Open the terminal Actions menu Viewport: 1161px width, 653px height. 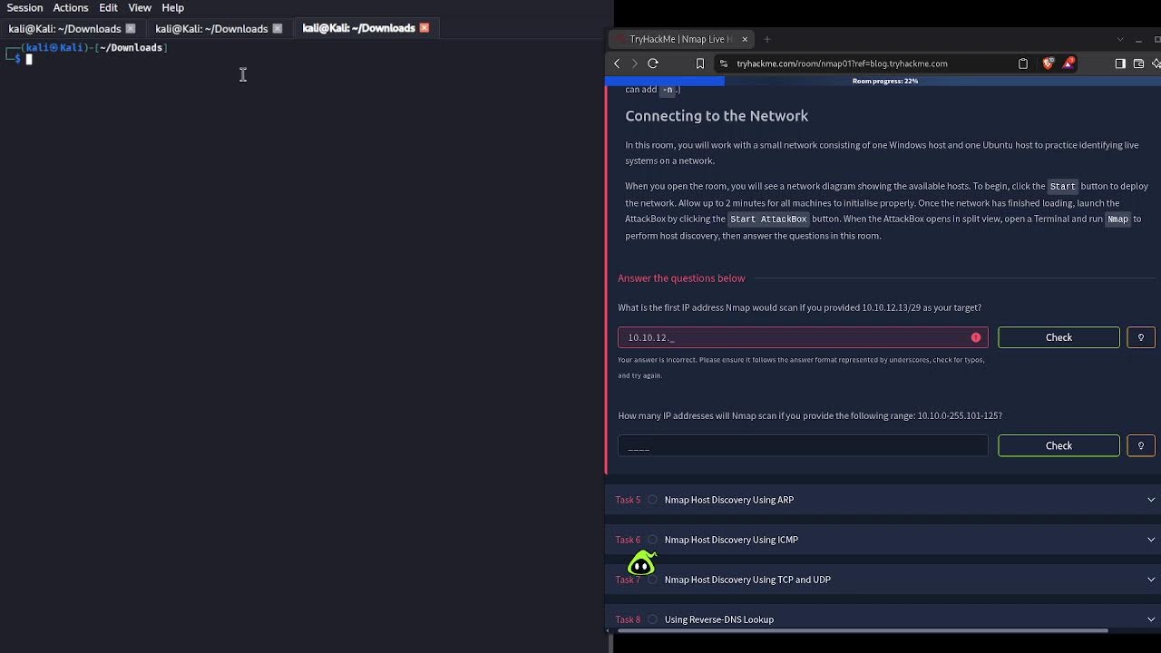tap(71, 7)
